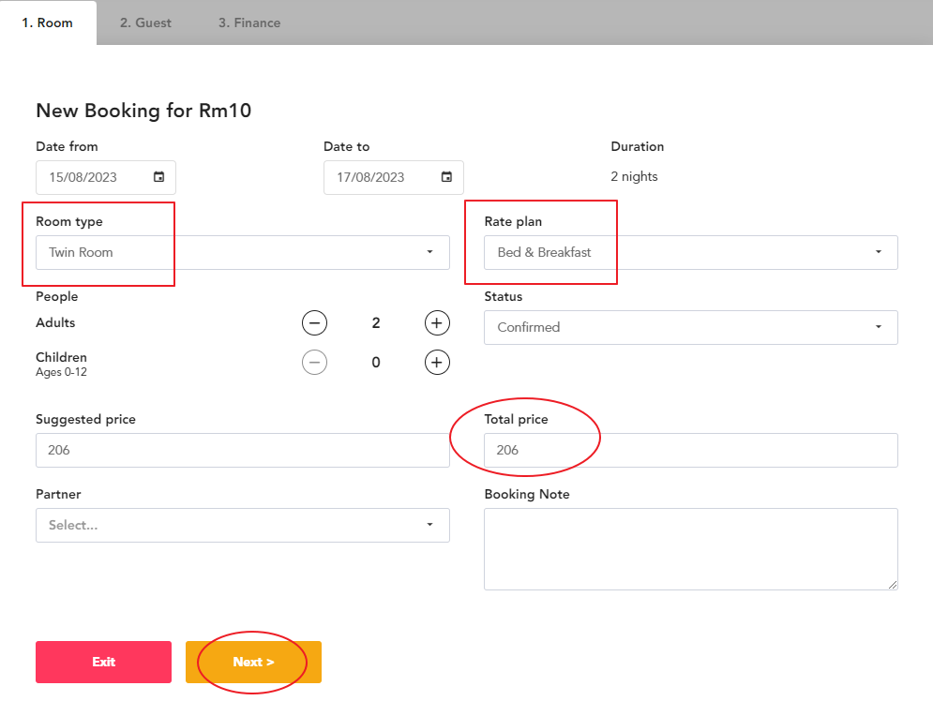933x701 pixels.
Task: Open the Status dropdown showing Confirmed
Action: point(691,327)
